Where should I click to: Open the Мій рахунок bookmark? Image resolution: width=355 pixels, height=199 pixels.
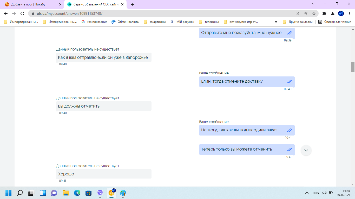[x=182, y=22]
